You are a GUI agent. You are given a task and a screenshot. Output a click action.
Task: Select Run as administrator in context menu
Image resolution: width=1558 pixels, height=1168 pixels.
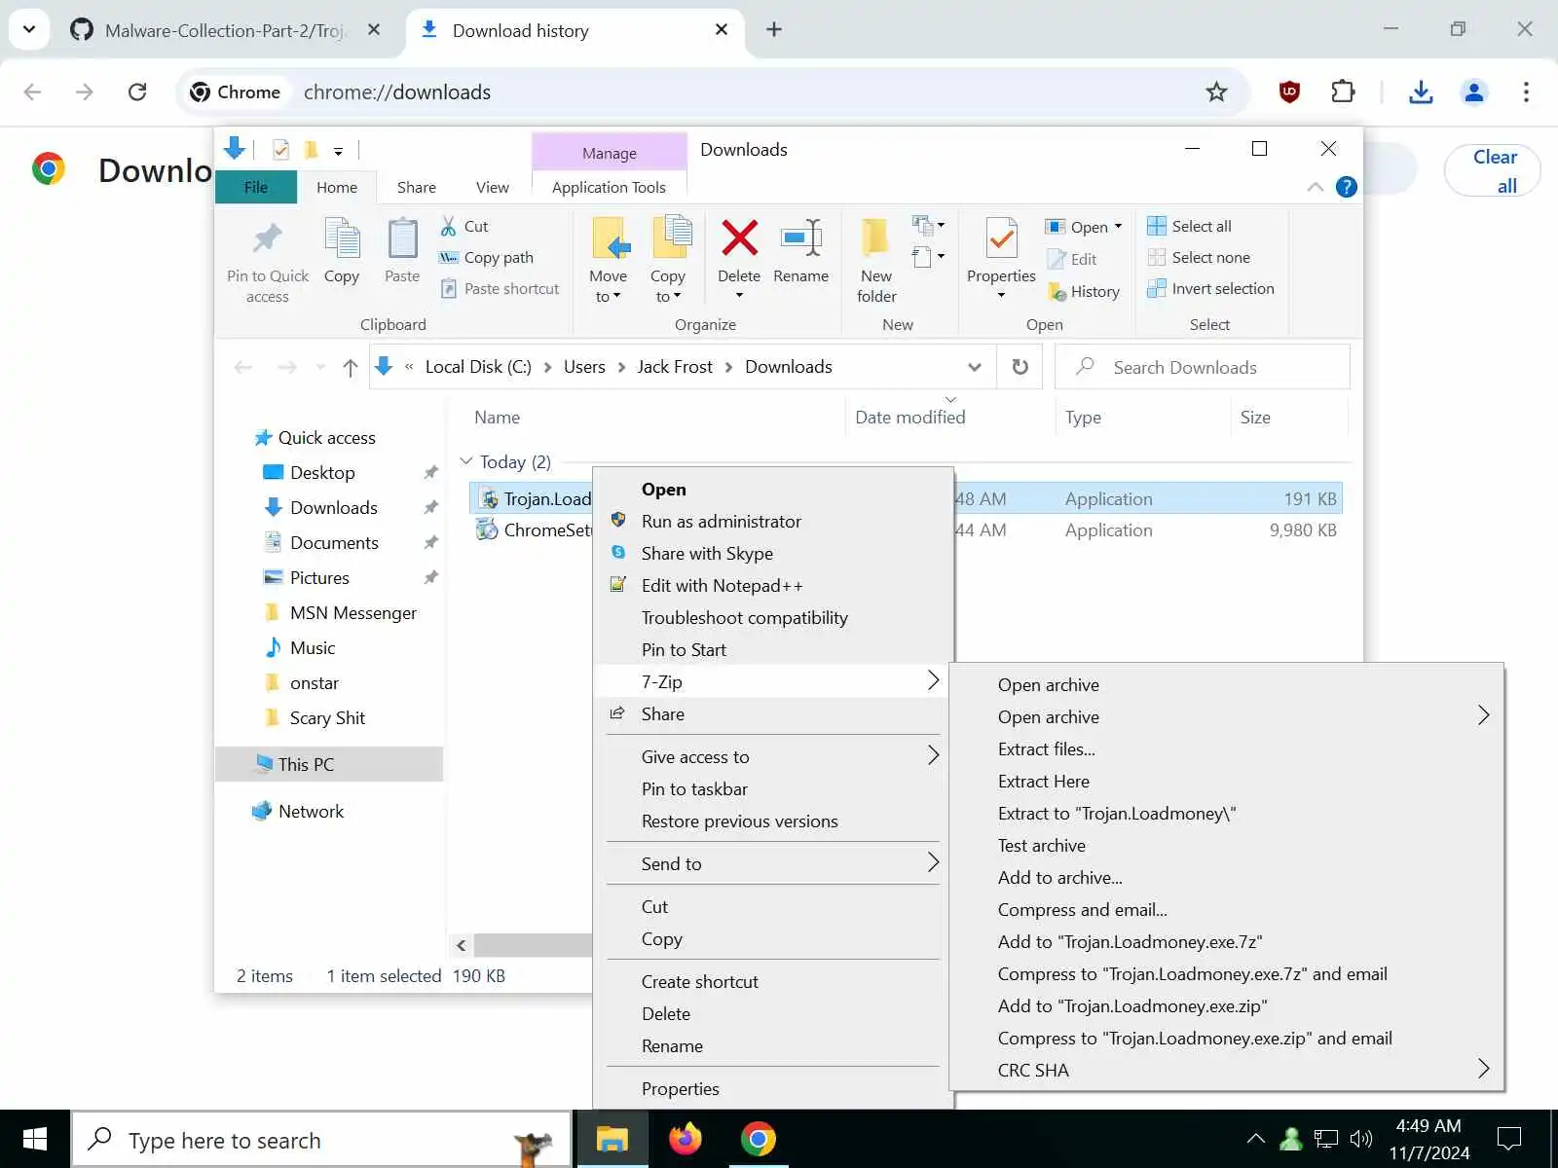click(x=771, y=521)
